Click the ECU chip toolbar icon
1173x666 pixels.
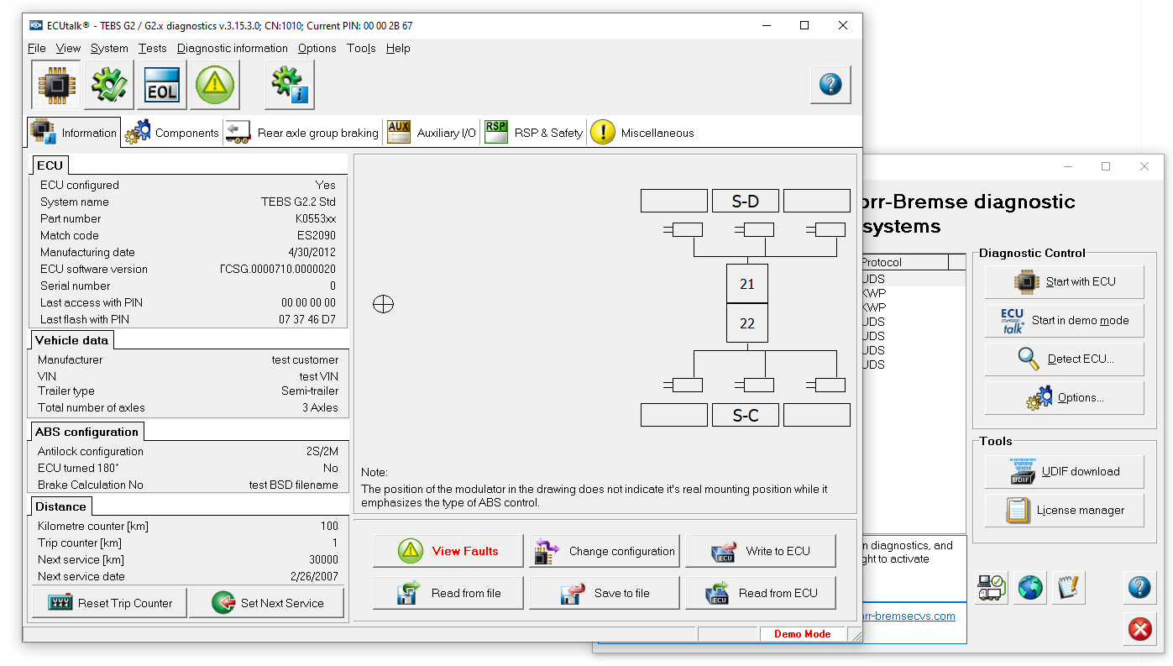coord(57,85)
